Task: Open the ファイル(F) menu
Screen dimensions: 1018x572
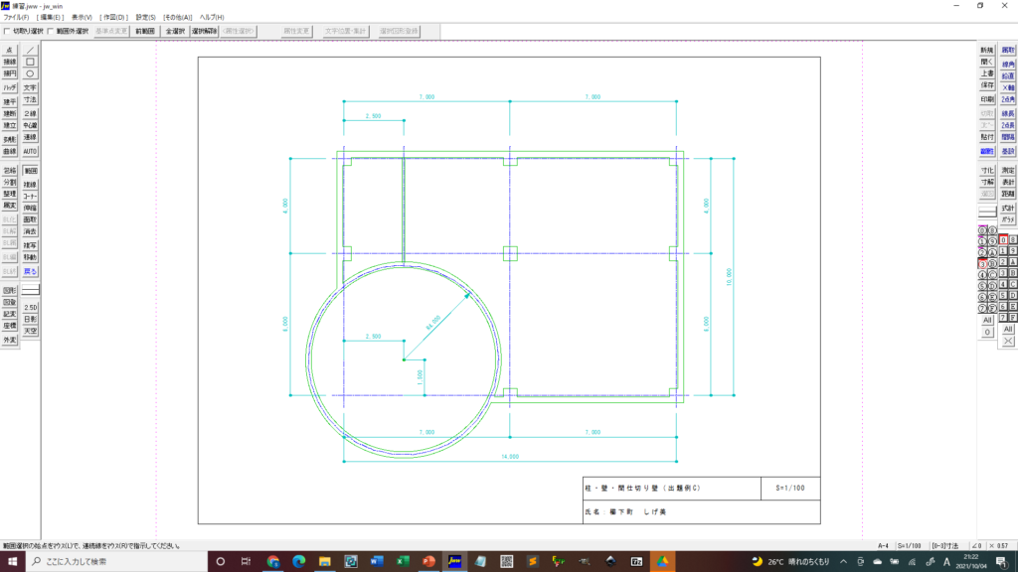Action: tap(17, 18)
